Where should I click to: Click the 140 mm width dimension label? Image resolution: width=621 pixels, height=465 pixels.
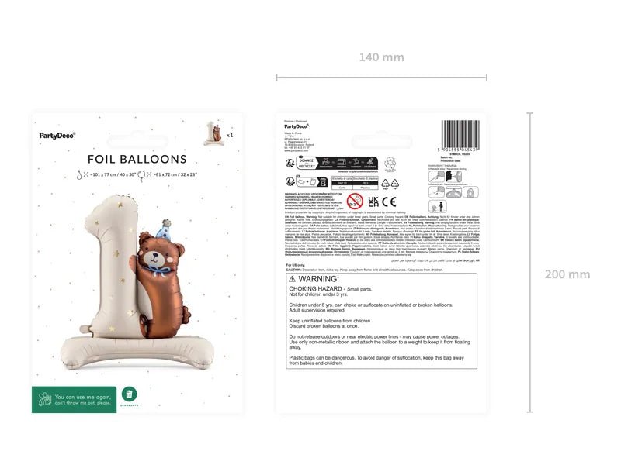381,57
